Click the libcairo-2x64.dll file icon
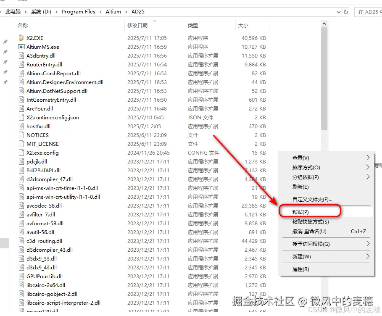Image resolution: width=382 pixels, height=316 pixels. tap(21, 285)
